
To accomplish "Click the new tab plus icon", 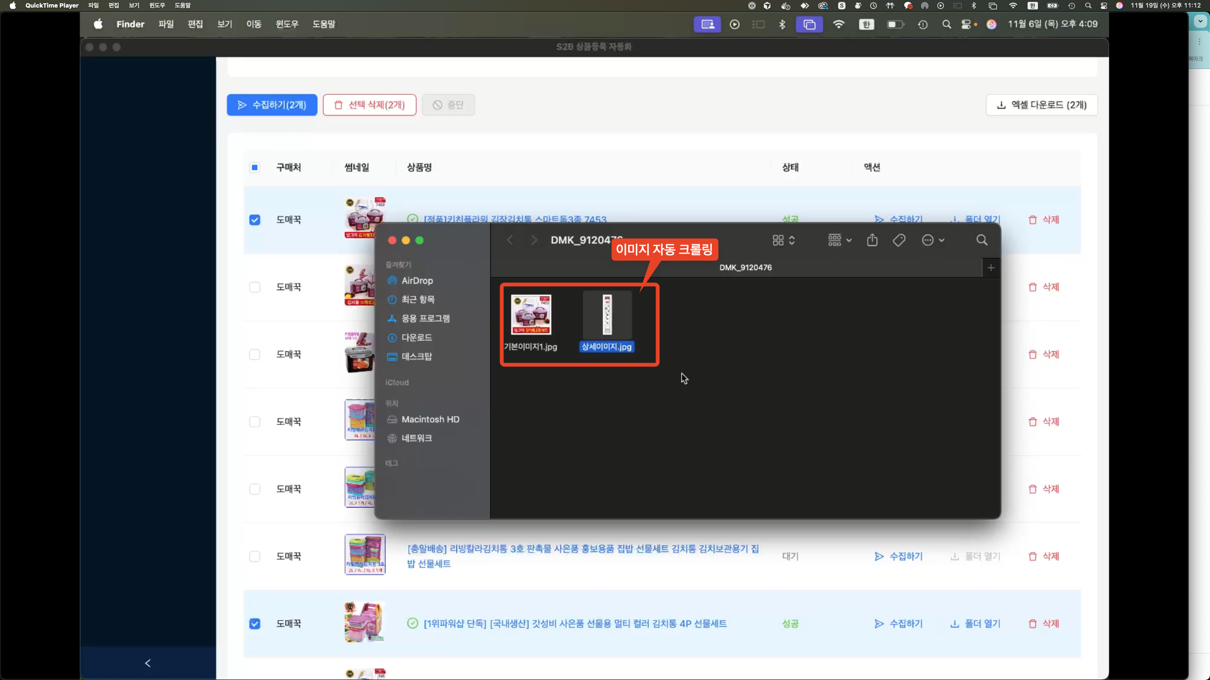I will tap(991, 268).
